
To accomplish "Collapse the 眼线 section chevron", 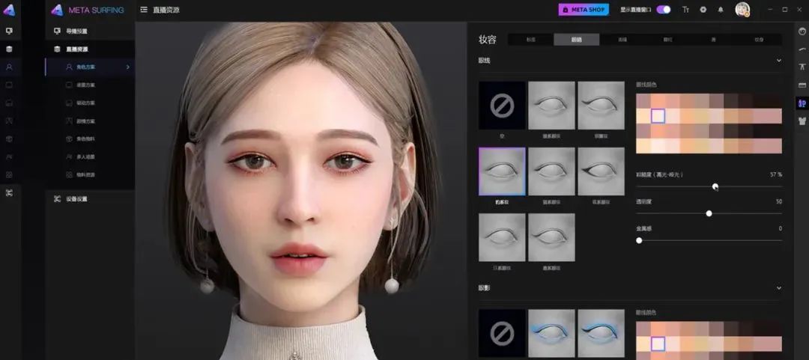I will coord(778,61).
